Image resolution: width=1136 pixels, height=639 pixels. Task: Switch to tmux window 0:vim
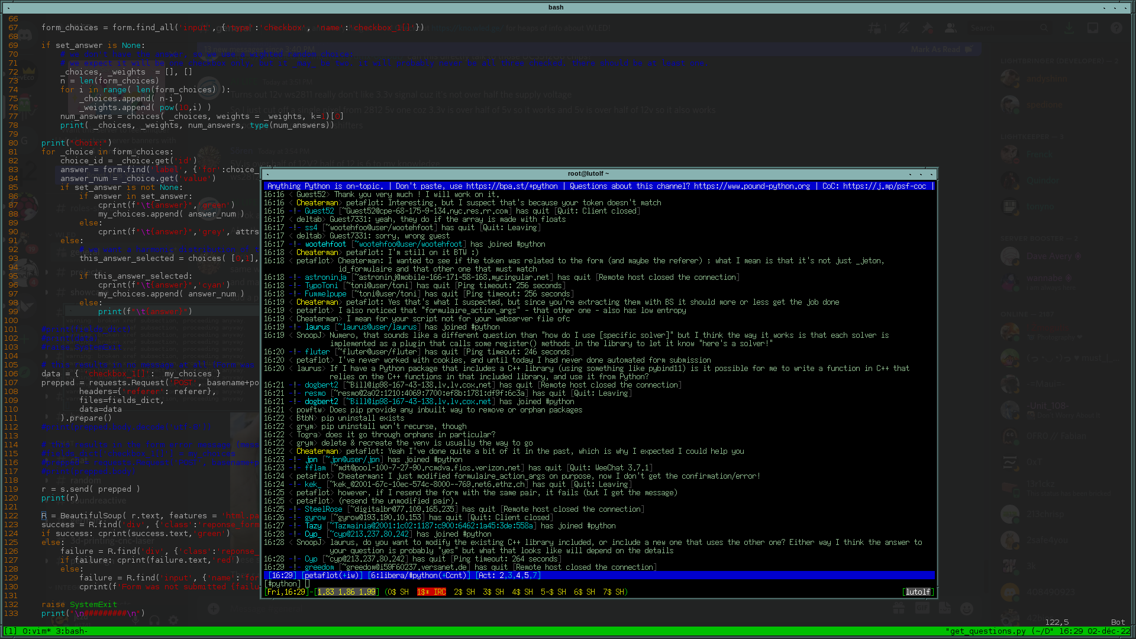coord(37,631)
